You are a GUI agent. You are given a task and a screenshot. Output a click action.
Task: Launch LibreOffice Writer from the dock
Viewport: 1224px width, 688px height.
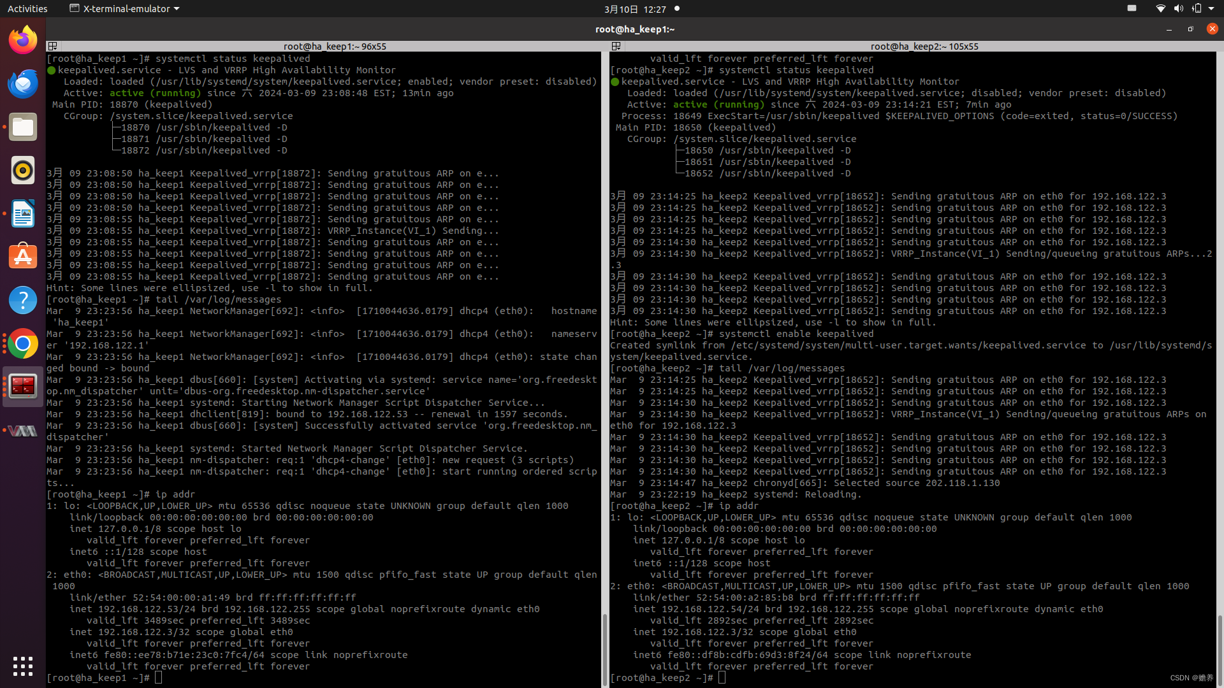coord(23,213)
